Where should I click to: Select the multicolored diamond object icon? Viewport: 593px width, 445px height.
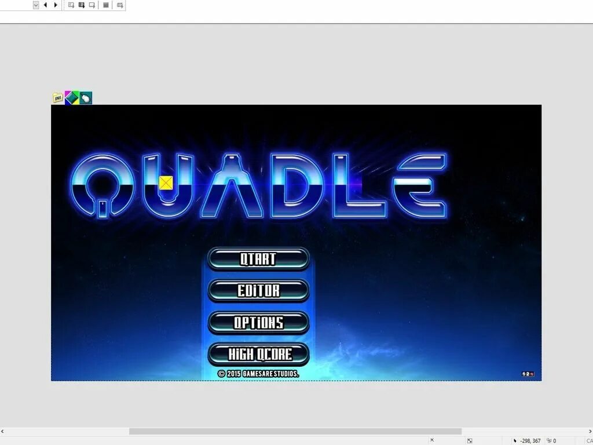[x=72, y=97]
